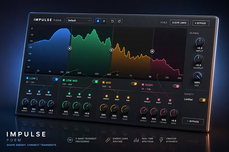Click the v1.0.2 version text
229x152 pixels.
pos(163,22)
